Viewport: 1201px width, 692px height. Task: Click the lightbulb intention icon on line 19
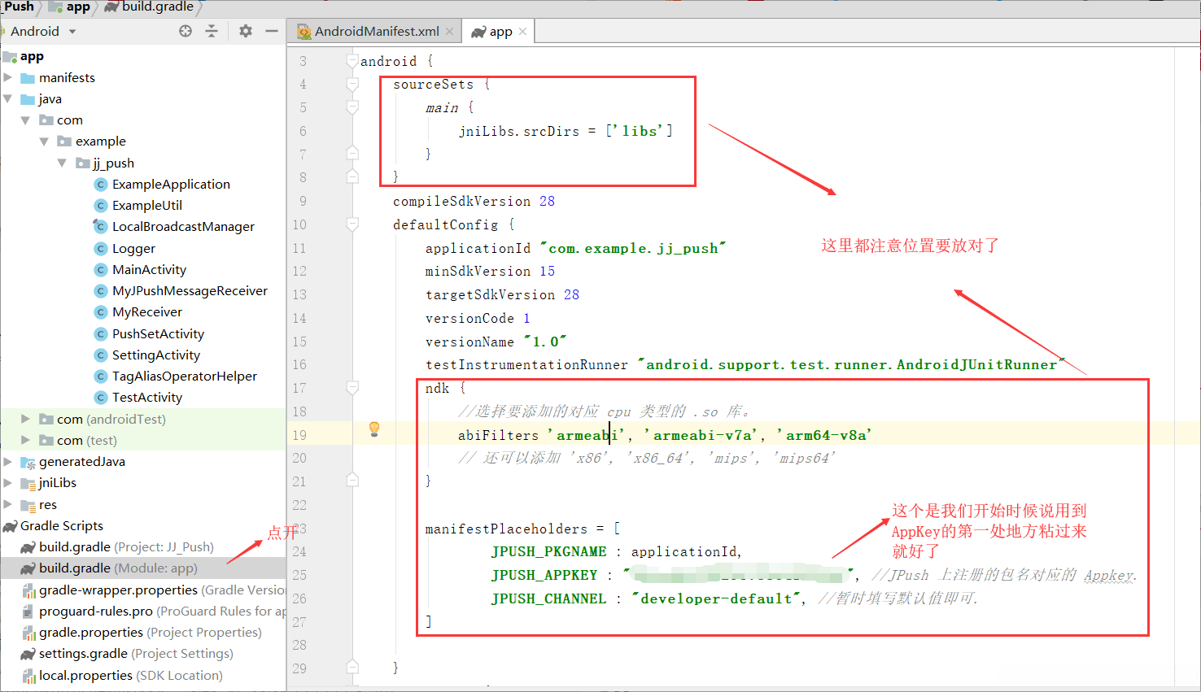pyautogui.click(x=374, y=429)
